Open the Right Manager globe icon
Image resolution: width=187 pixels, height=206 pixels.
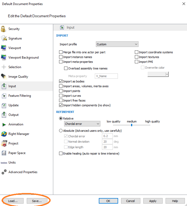pyautogui.click(x=4, y=134)
